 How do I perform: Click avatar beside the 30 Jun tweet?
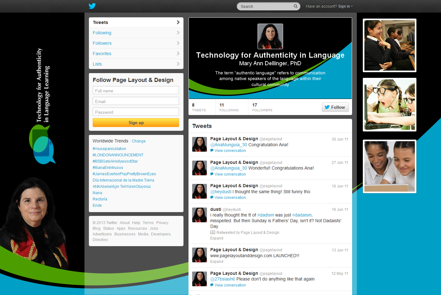(200, 144)
